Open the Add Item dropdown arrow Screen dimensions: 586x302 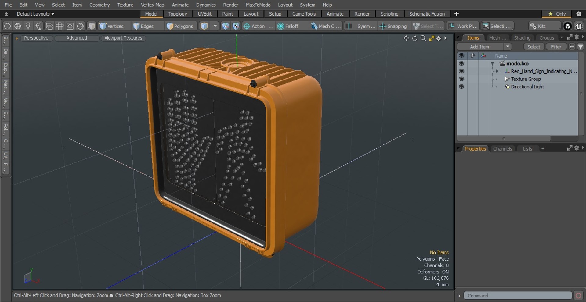point(508,47)
